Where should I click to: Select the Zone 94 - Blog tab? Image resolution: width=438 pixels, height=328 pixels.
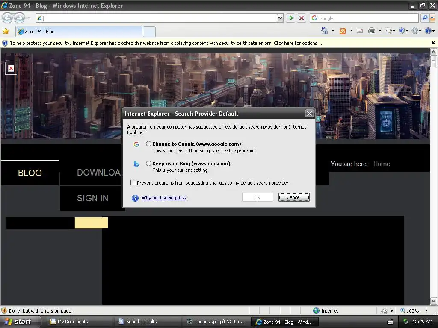[x=79, y=32]
